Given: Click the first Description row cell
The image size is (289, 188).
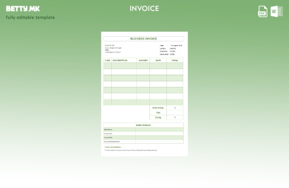Looking at the screenshot, I should pyautogui.click(x=124, y=66).
